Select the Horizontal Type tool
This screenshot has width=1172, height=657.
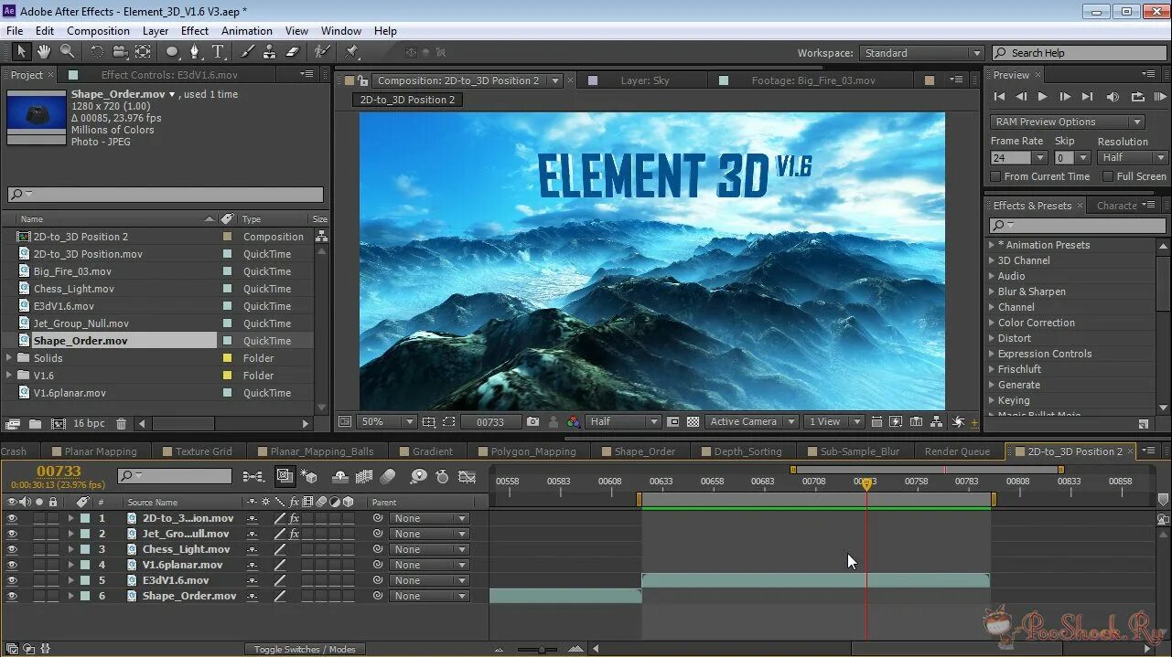[218, 52]
